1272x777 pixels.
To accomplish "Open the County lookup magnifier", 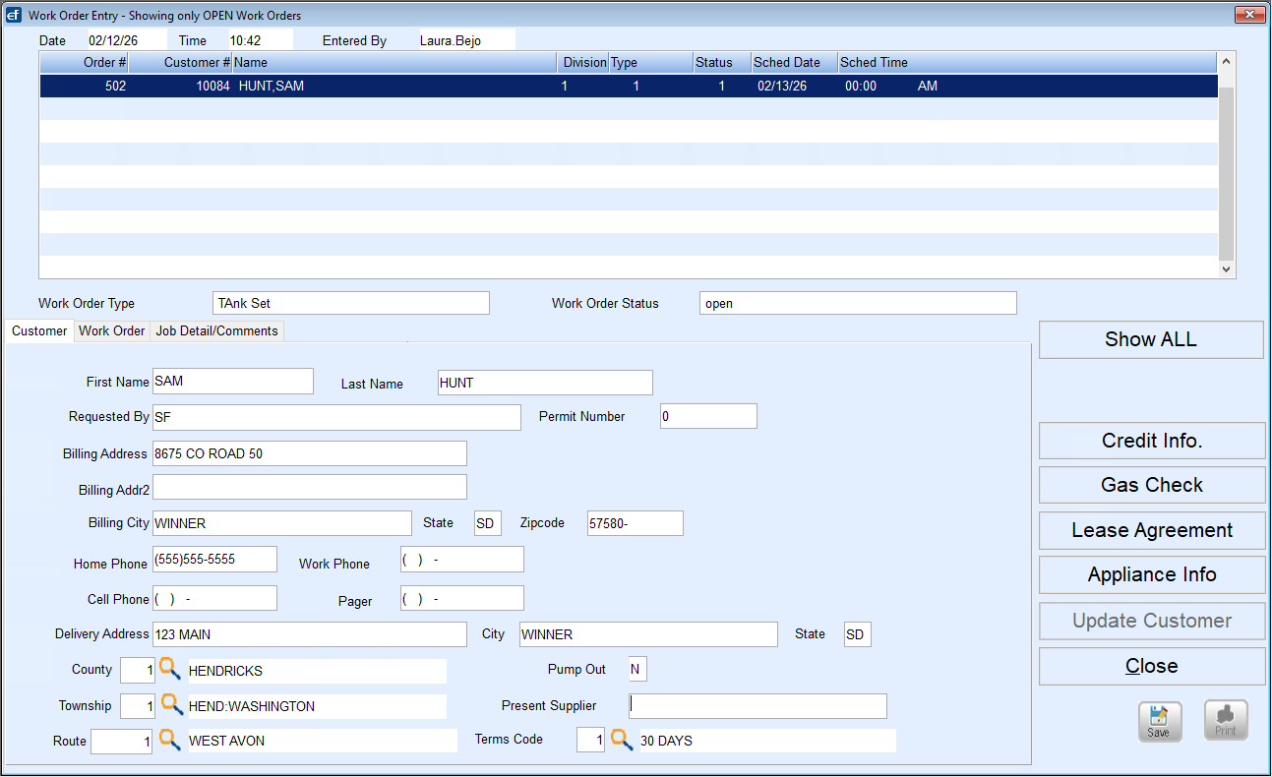I will point(170,670).
